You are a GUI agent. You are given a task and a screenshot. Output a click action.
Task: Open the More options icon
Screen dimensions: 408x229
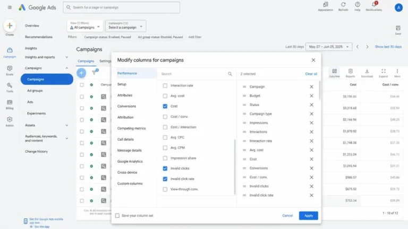tap(397, 71)
